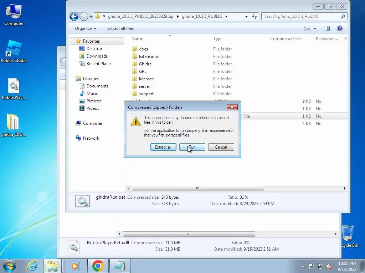Open Internet Explorer from the taskbar
365x273 pixels.
coord(32,266)
